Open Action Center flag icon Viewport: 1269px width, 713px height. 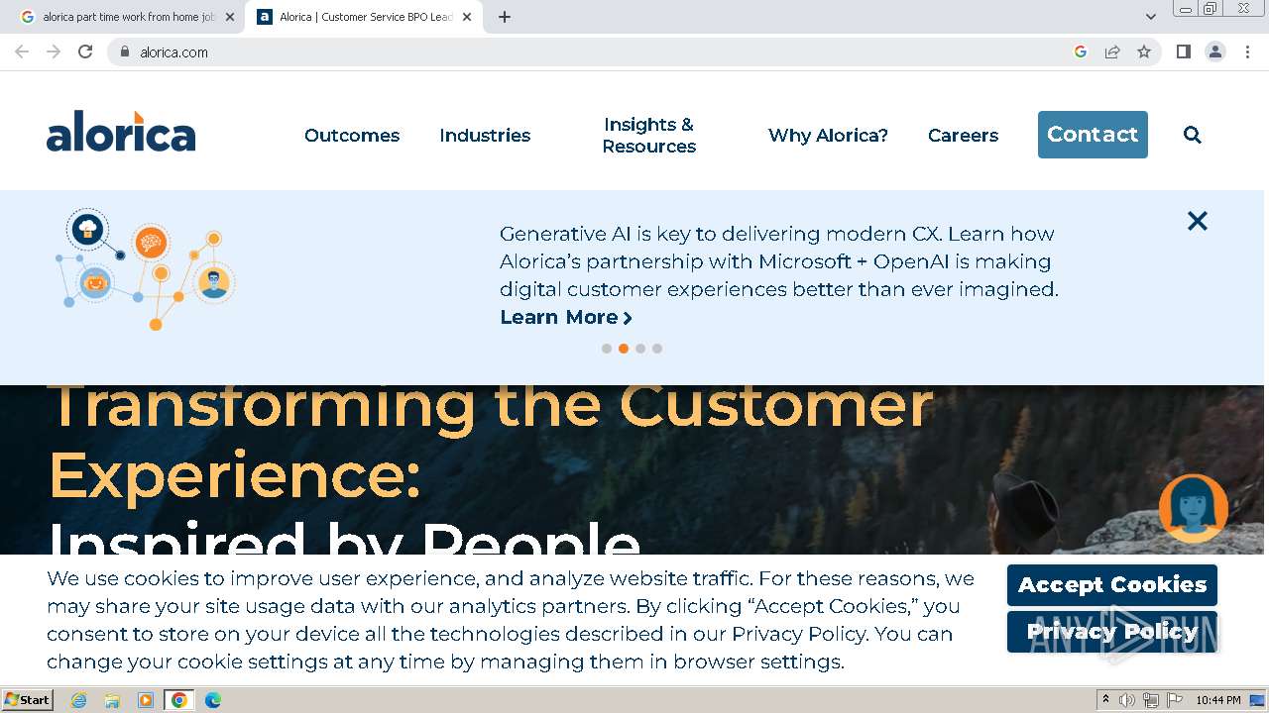coord(1175,700)
